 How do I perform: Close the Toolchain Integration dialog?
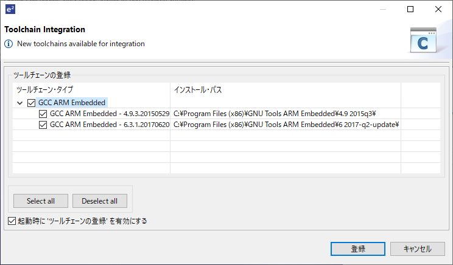[438, 9]
